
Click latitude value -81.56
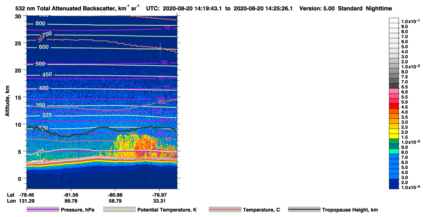[71, 195]
